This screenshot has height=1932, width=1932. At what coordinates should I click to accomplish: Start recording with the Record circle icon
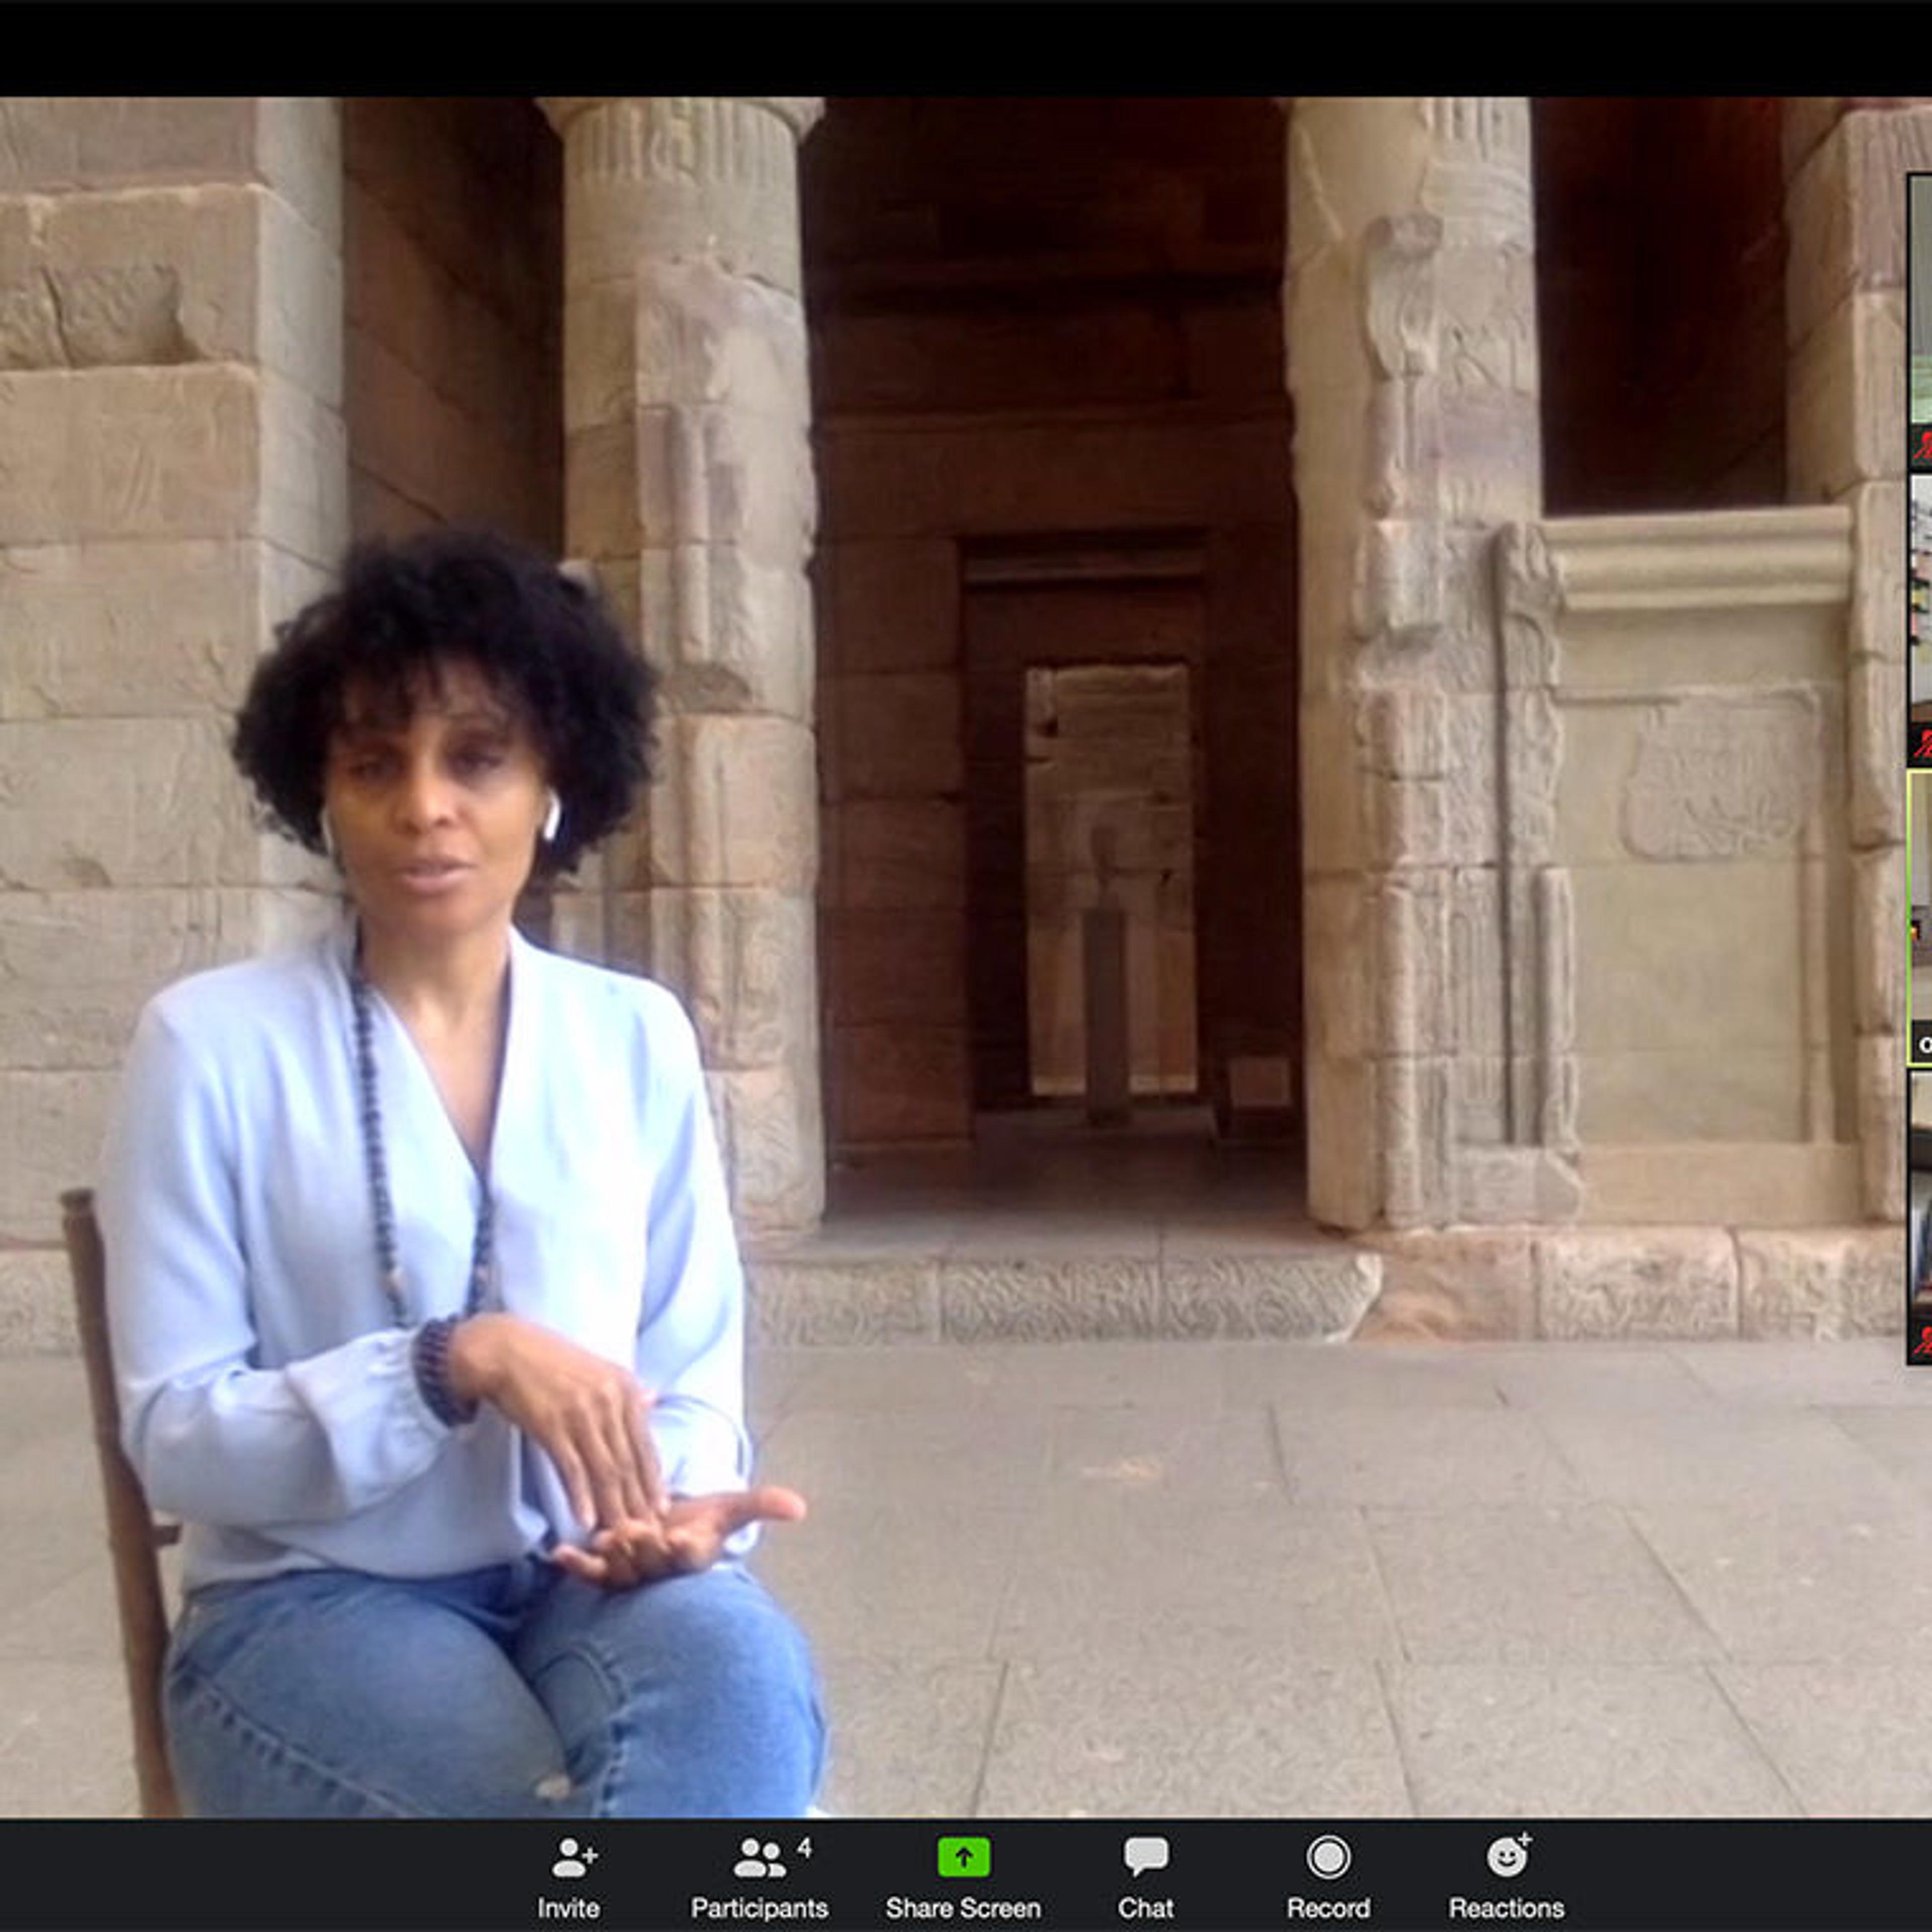(1328, 1857)
